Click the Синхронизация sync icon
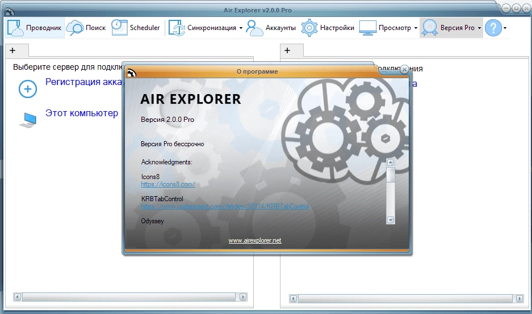The height and width of the screenshot is (314, 532). coord(177,28)
